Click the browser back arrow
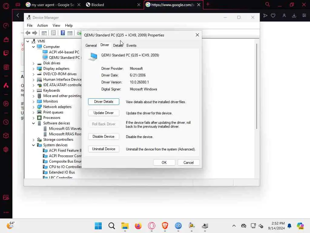 coord(18,15)
